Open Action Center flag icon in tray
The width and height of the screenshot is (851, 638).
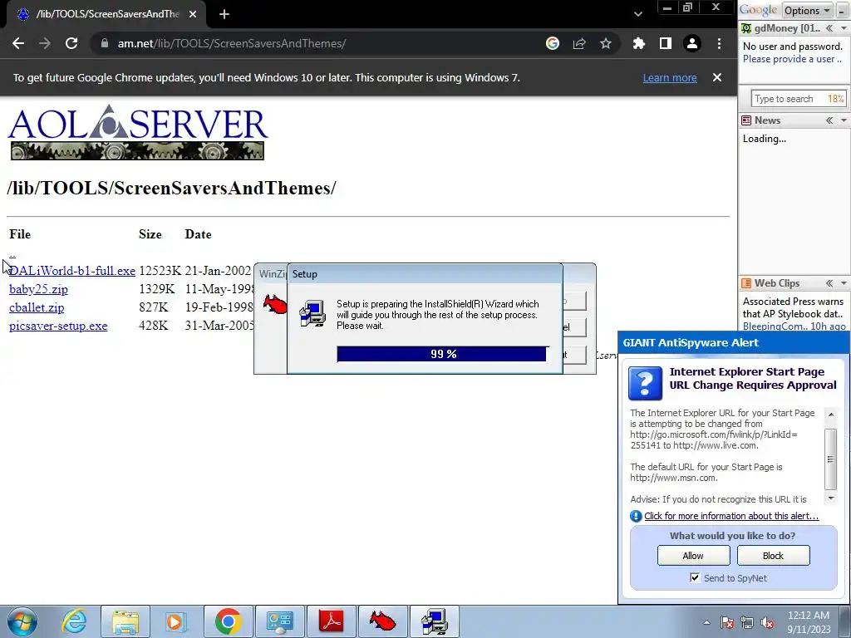coord(726,622)
